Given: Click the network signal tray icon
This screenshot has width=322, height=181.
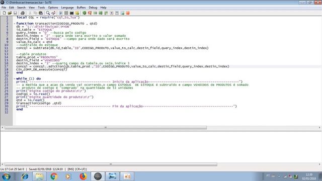Looking at the screenshot, I should [x=285, y=176].
